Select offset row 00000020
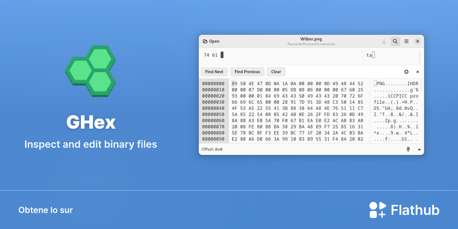 [x=213, y=96]
